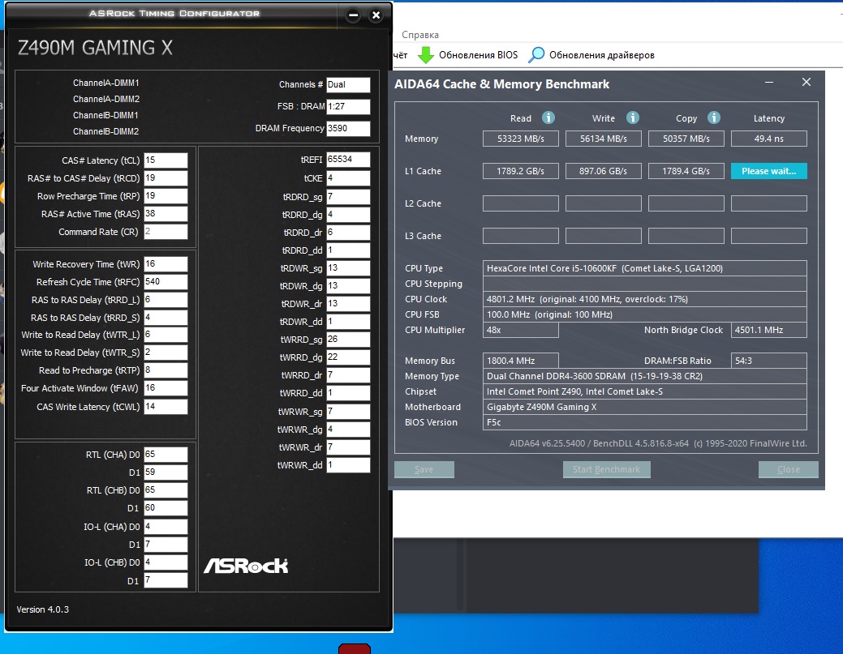Click the Four Activate Window (tFAW) field

pyautogui.click(x=166, y=387)
